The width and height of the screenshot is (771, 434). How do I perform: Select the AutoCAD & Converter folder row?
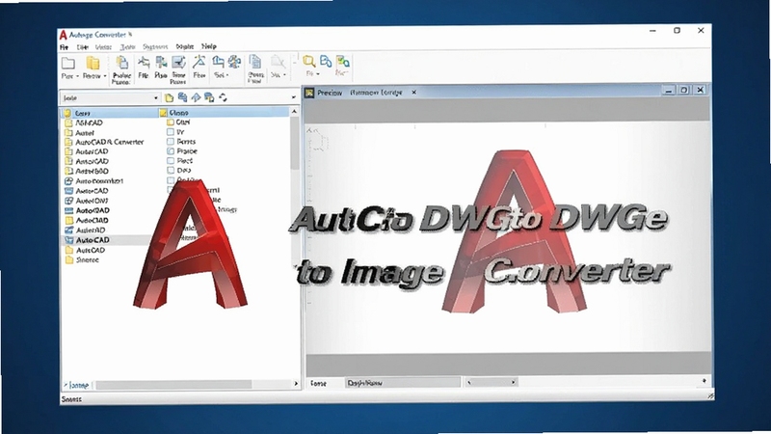click(x=104, y=142)
